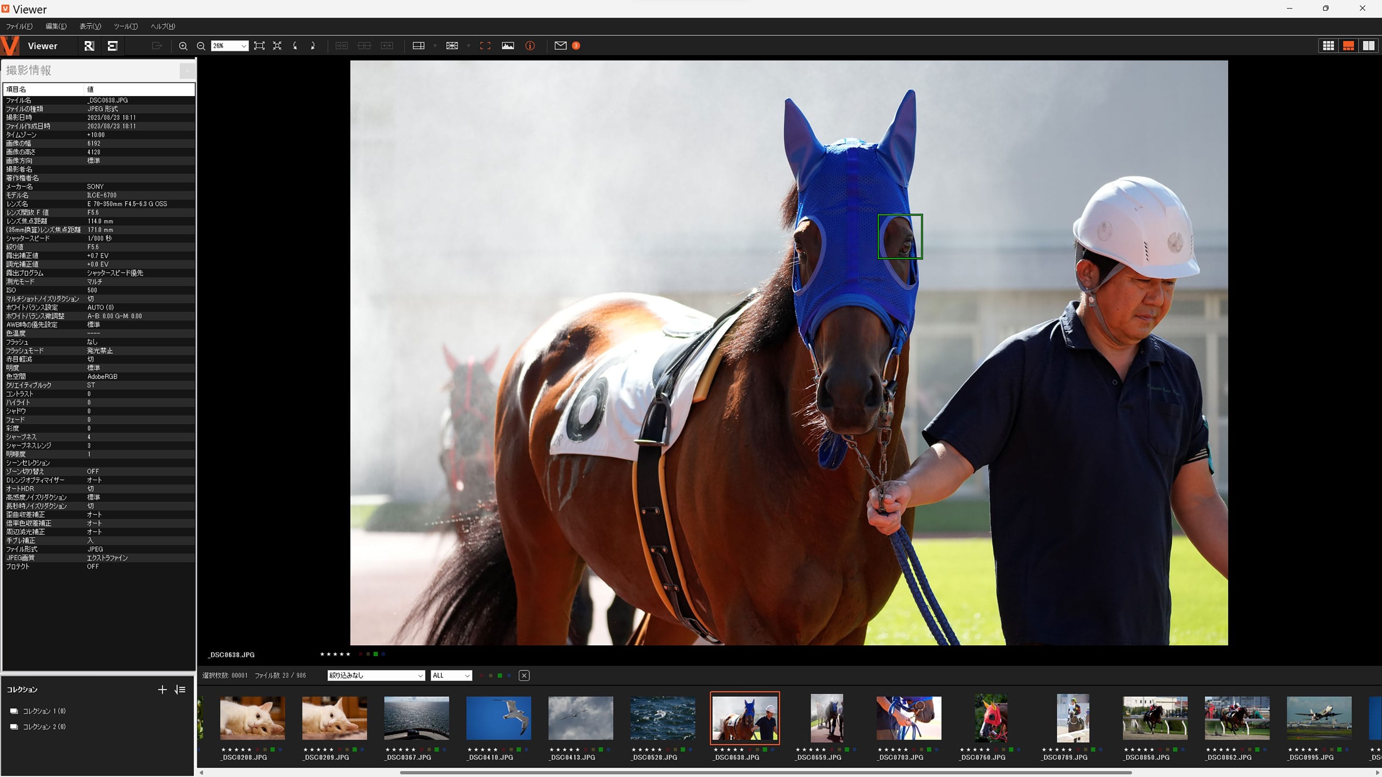This screenshot has height=777, width=1382.
Task: Launch the Edit app icon
Action: (x=112, y=46)
